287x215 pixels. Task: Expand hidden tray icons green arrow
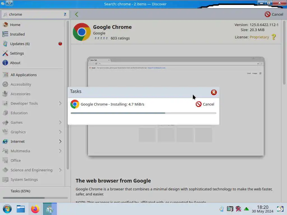(x=246, y=209)
